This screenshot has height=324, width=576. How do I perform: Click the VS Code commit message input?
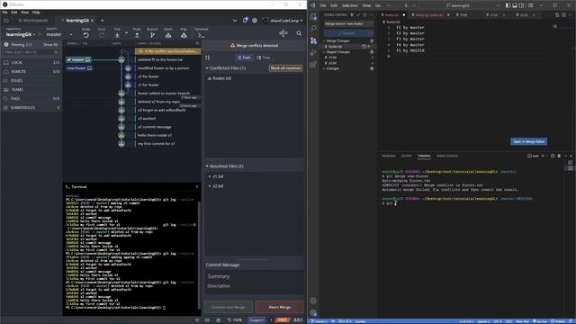point(349,24)
